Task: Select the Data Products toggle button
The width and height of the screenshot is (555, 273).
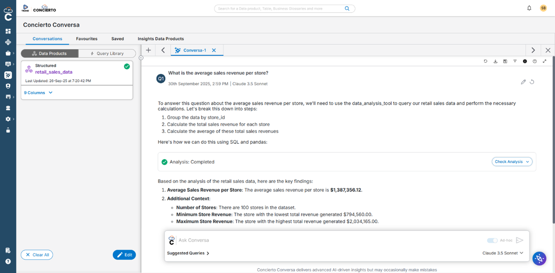Action: (x=49, y=53)
